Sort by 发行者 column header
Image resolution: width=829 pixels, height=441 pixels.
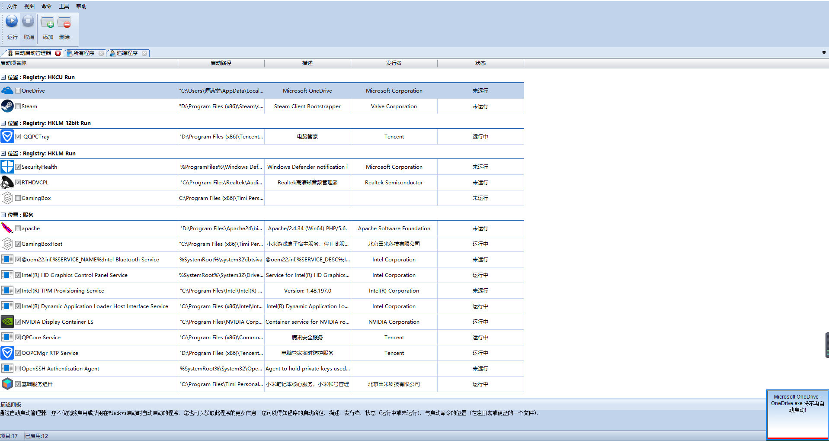pos(394,63)
